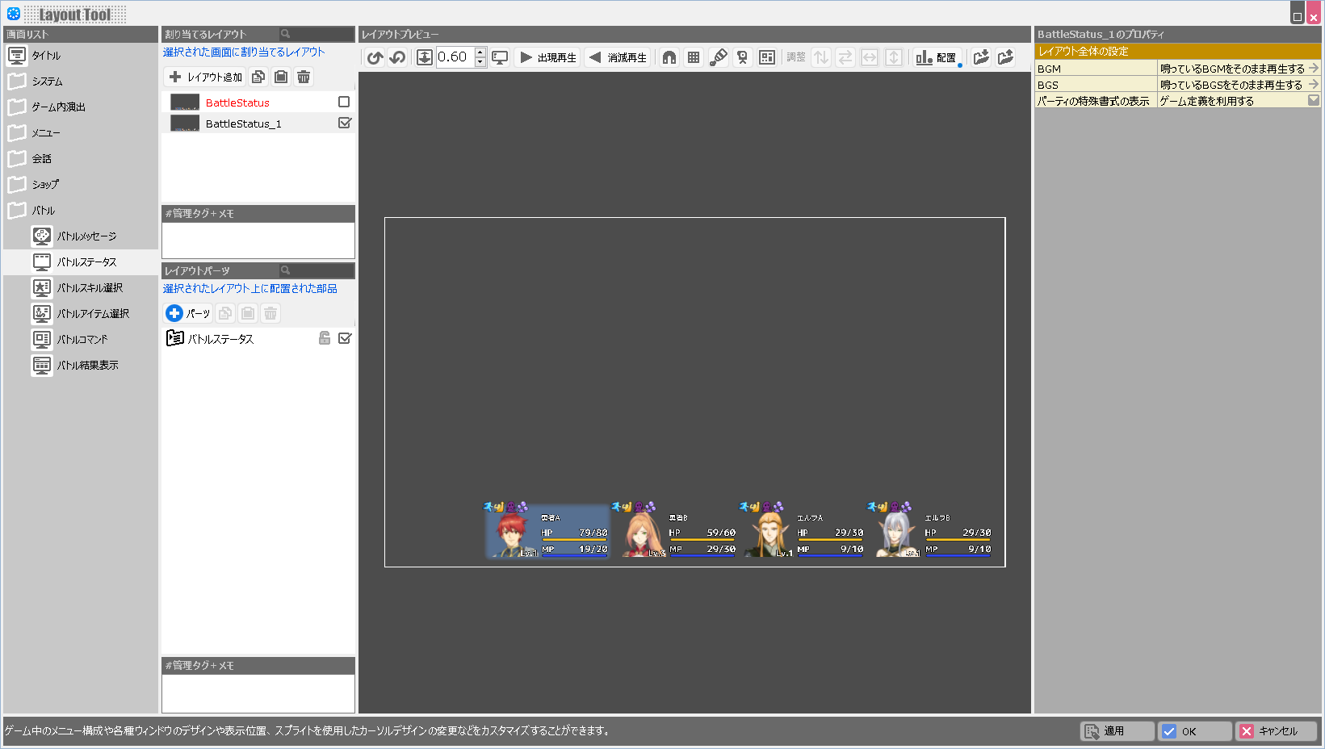Uncheck the BattleStatus_1 layout checkbox
1325x749 pixels.
pyautogui.click(x=345, y=123)
